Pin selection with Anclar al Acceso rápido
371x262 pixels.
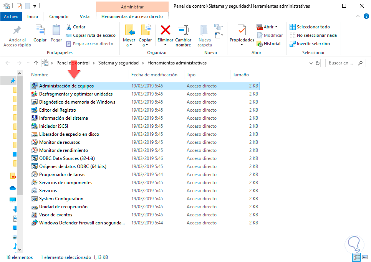(x=17, y=36)
